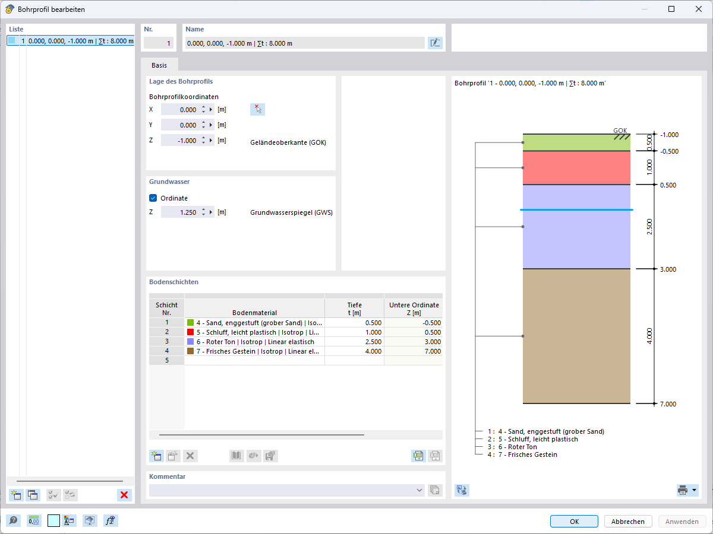
Task: Click the invert selection icon in Liste
Action: (70, 495)
